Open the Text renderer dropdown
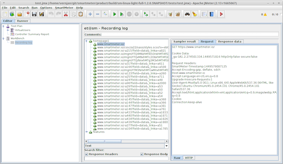283x164 pixels. [x=167, y=146]
